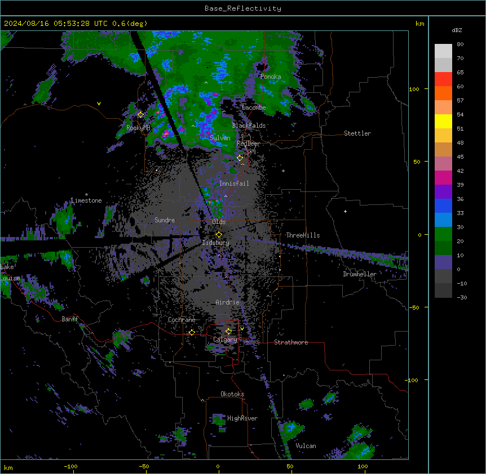Click the Blackfalds city label
This screenshot has height=474, width=486.
249,126
